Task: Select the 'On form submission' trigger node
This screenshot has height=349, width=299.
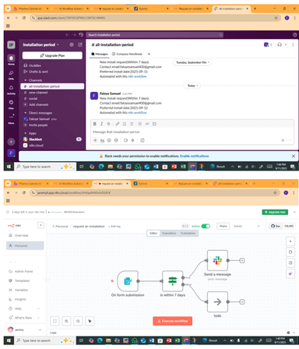Action: [x=128, y=281]
